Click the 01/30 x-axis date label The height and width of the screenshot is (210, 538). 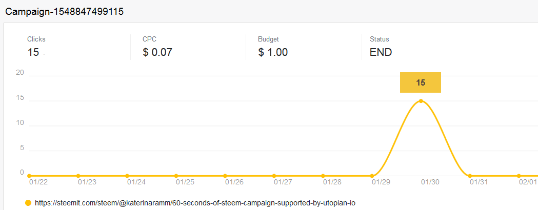430,182
